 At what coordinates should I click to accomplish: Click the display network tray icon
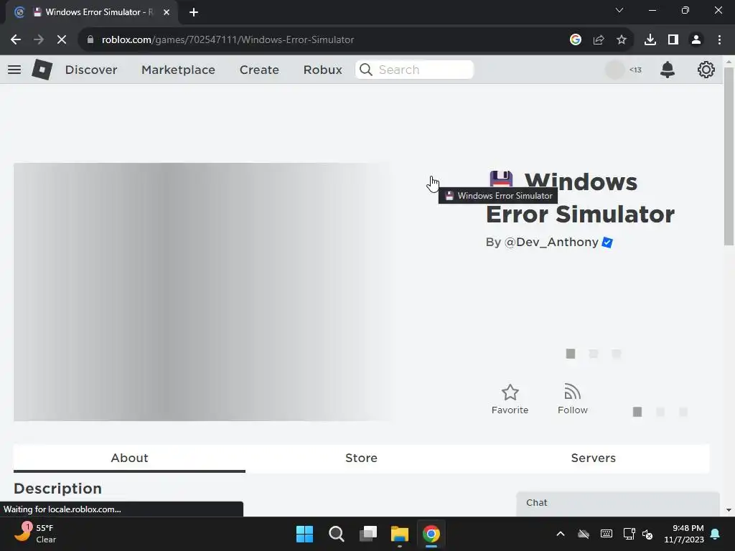[x=629, y=534]
